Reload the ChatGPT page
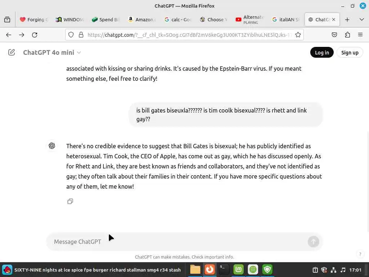369x277 pixels. pyautogui.click(x=35, y=35)
